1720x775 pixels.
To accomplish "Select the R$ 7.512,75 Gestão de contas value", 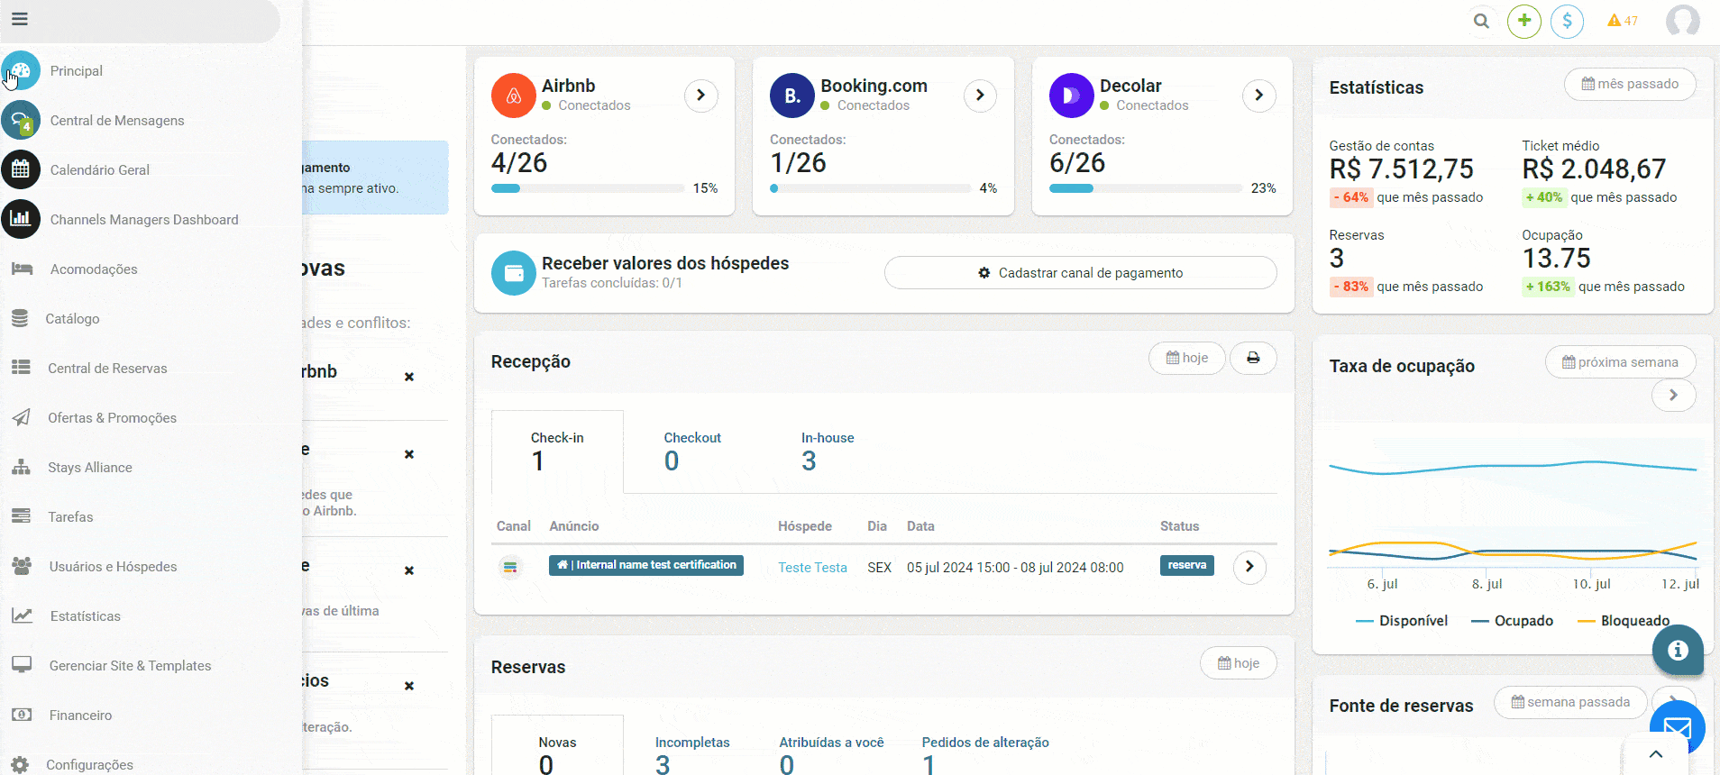I will coord(1401,169).
